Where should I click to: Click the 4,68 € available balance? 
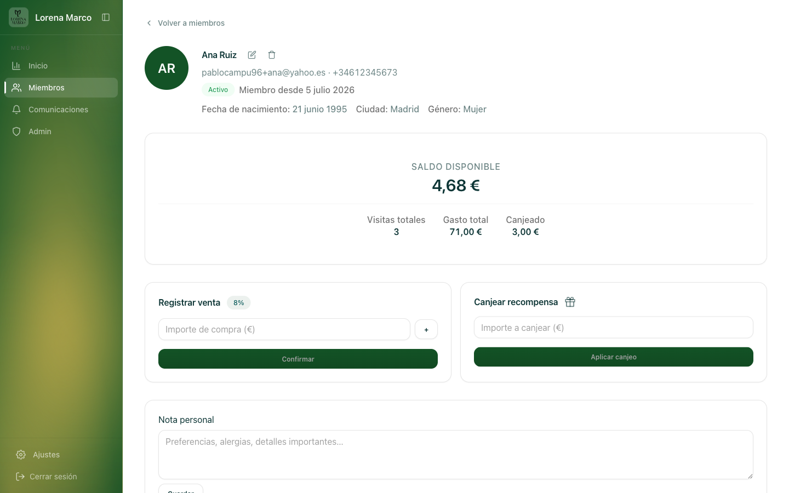456,186
